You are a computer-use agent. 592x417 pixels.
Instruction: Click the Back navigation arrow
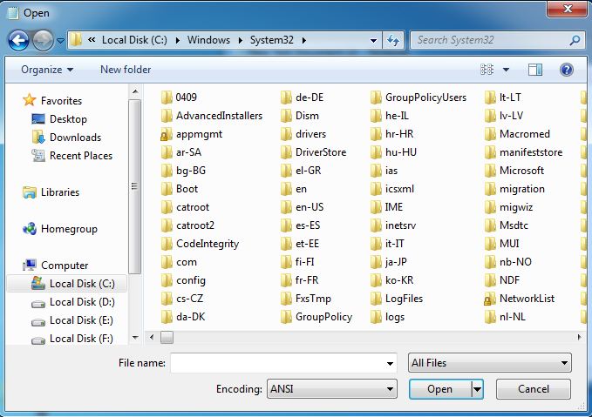point(18,40)
